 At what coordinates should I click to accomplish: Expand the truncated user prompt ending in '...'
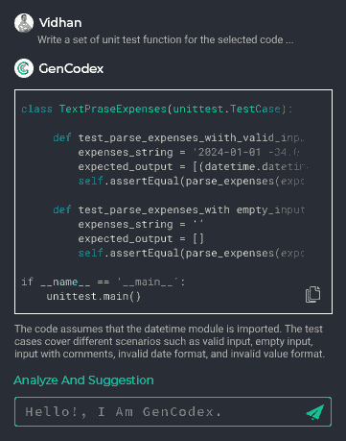pyautogui.click(x=166, y=39)
